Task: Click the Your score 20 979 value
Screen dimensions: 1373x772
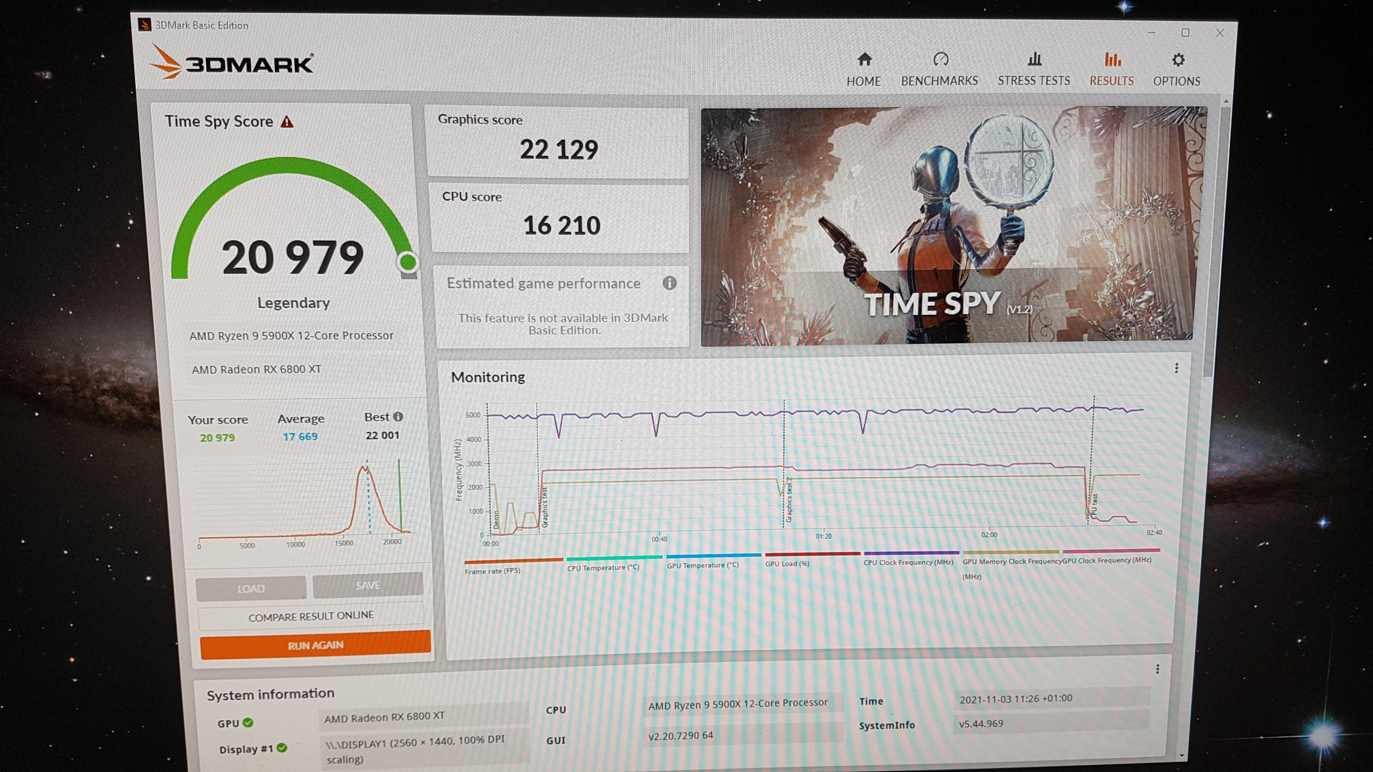Action: (x=217, y=438)
